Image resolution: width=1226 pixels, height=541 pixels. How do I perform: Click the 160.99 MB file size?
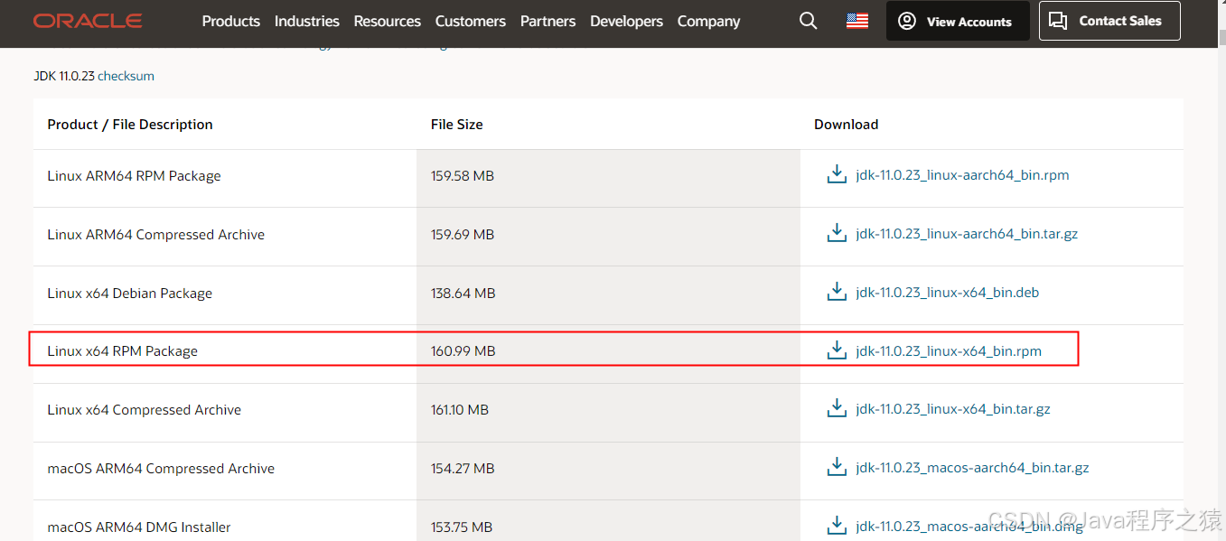(463, 351)
